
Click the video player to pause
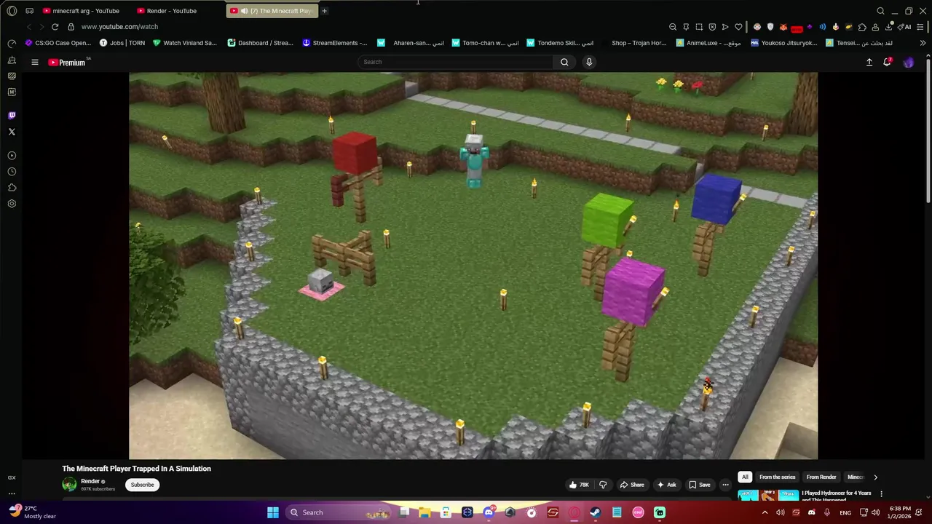click(473, 266)
